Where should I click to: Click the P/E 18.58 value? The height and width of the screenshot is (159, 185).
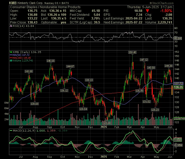138,11
